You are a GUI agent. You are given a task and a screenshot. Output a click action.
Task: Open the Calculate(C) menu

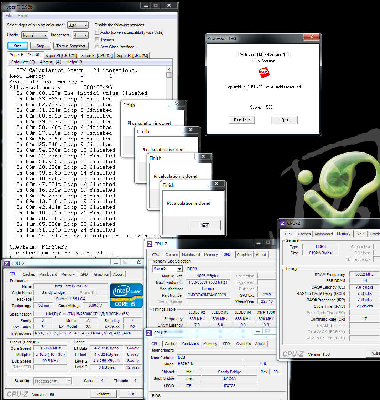23,62
